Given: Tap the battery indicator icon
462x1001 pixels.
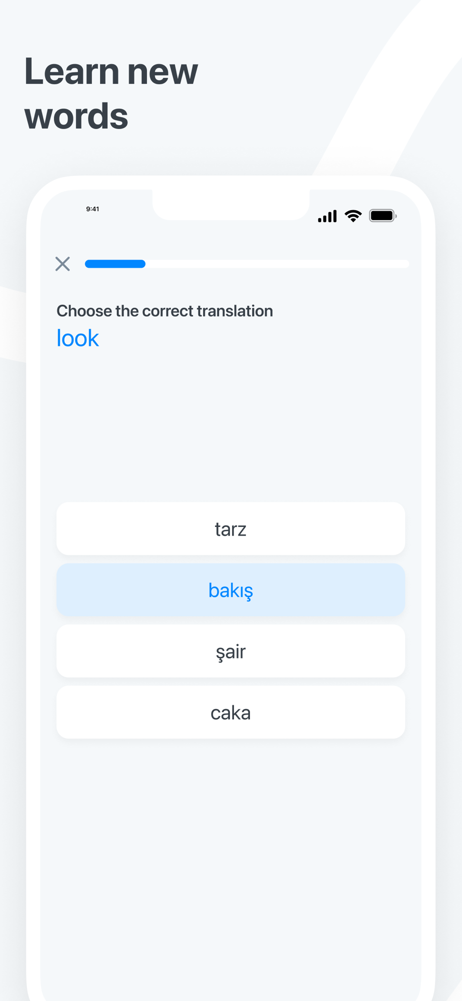Looking at the screenshot, I should 382,216.
